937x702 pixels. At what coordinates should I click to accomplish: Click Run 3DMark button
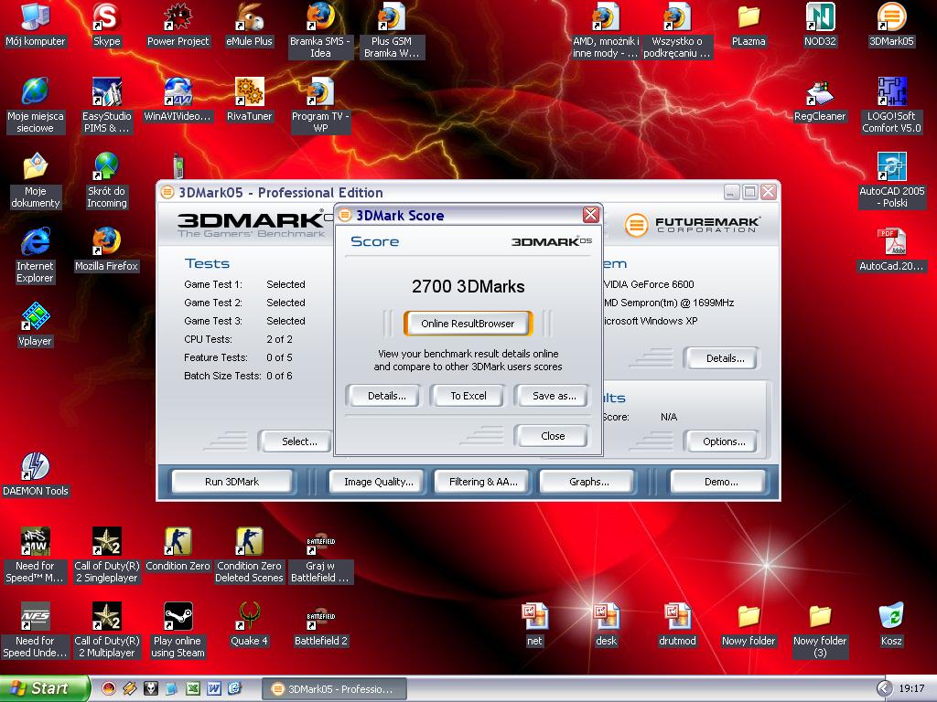pyautogui.click(x=232, y=482)
